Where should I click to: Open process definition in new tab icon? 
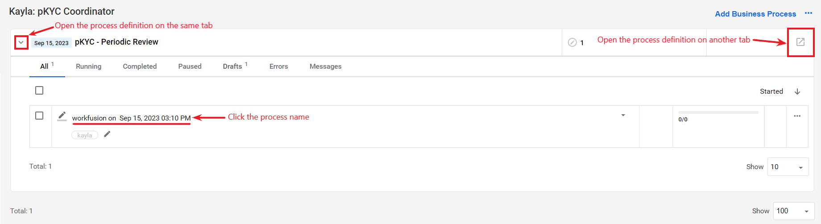pyautogui.click(x=800, y=42)
